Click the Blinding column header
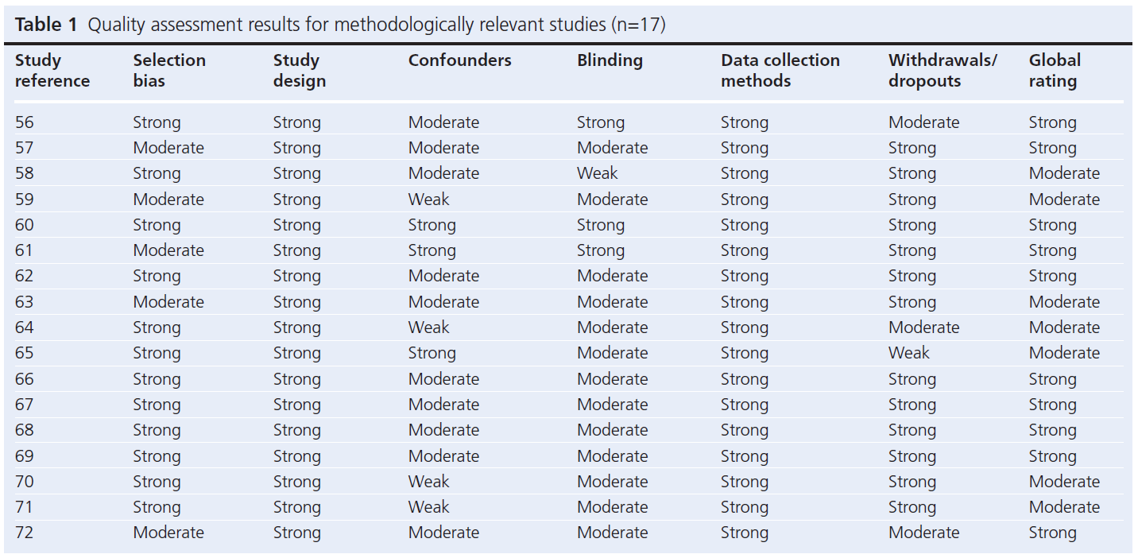The height and width of the screenshot is (558, 1138). (610, 60)
